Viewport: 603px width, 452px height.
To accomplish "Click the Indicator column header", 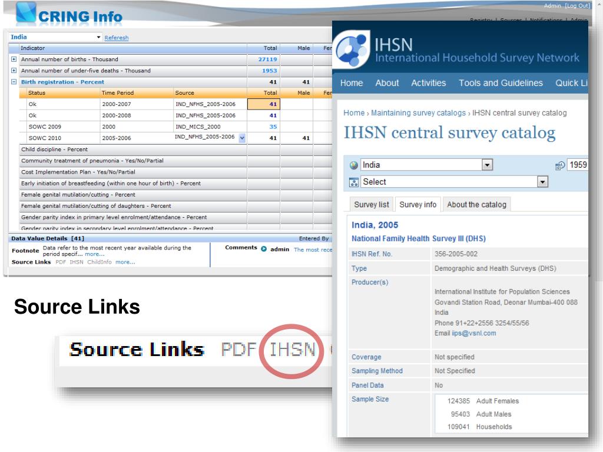I will tap(133, 48).
